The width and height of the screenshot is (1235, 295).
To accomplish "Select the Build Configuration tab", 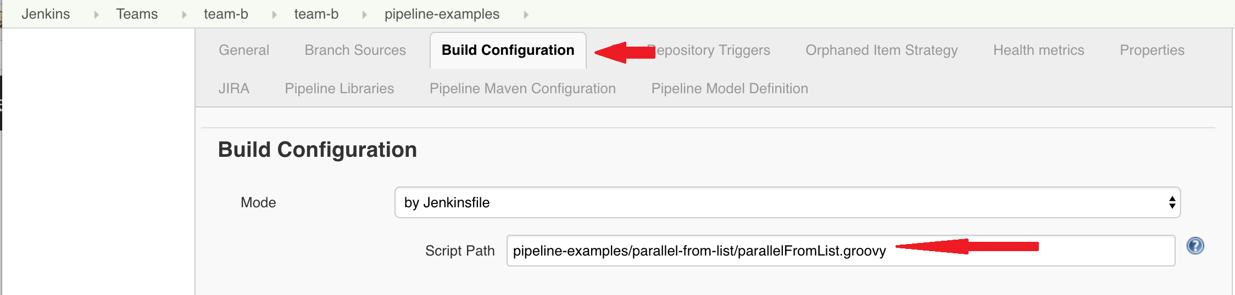I will pos(508,50).
